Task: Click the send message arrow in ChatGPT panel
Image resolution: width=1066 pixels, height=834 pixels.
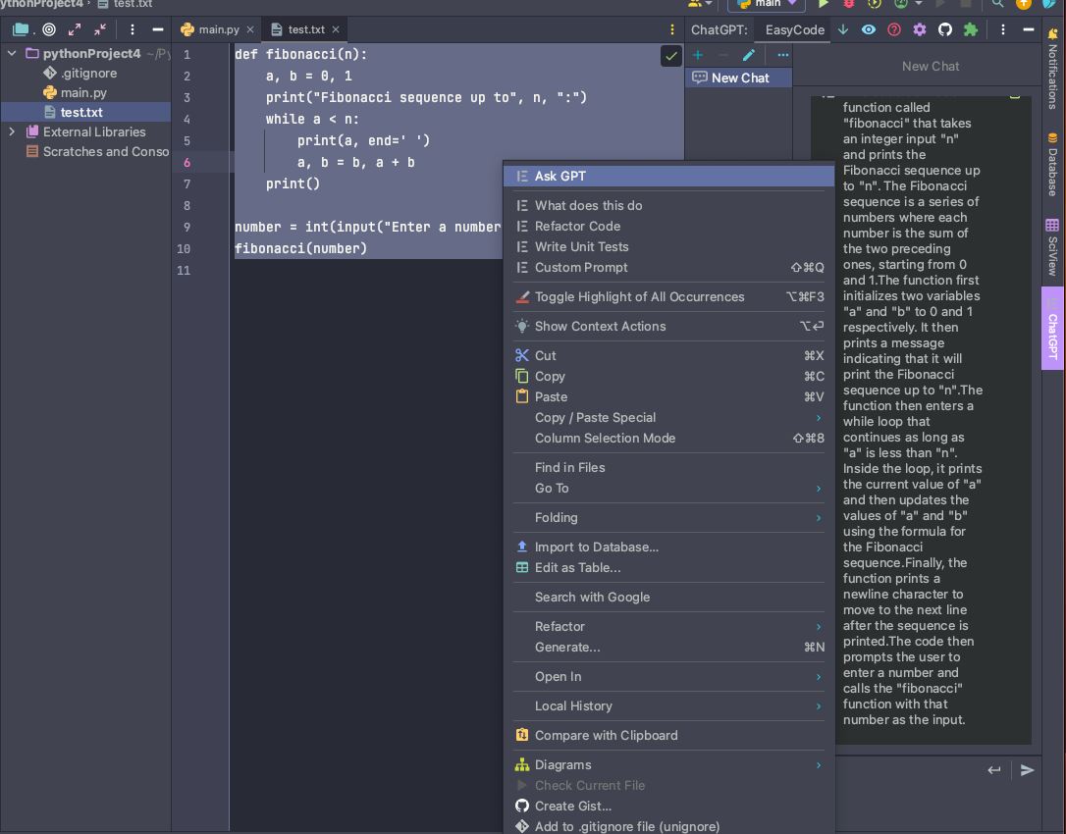Action: click(1027, 771)
